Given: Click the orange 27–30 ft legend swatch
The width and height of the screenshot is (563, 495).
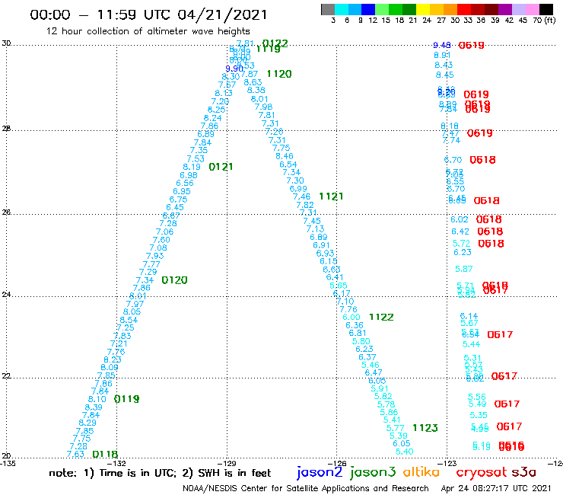Looking at the screenshot, I should pyautogui.click(x=450, y=9).
